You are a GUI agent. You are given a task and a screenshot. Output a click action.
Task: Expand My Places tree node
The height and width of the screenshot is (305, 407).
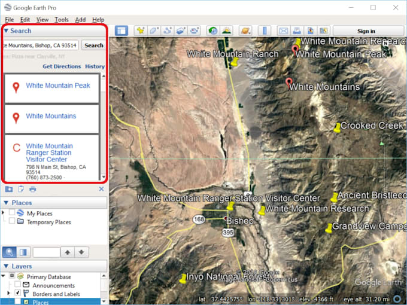(x=3, y=213)
